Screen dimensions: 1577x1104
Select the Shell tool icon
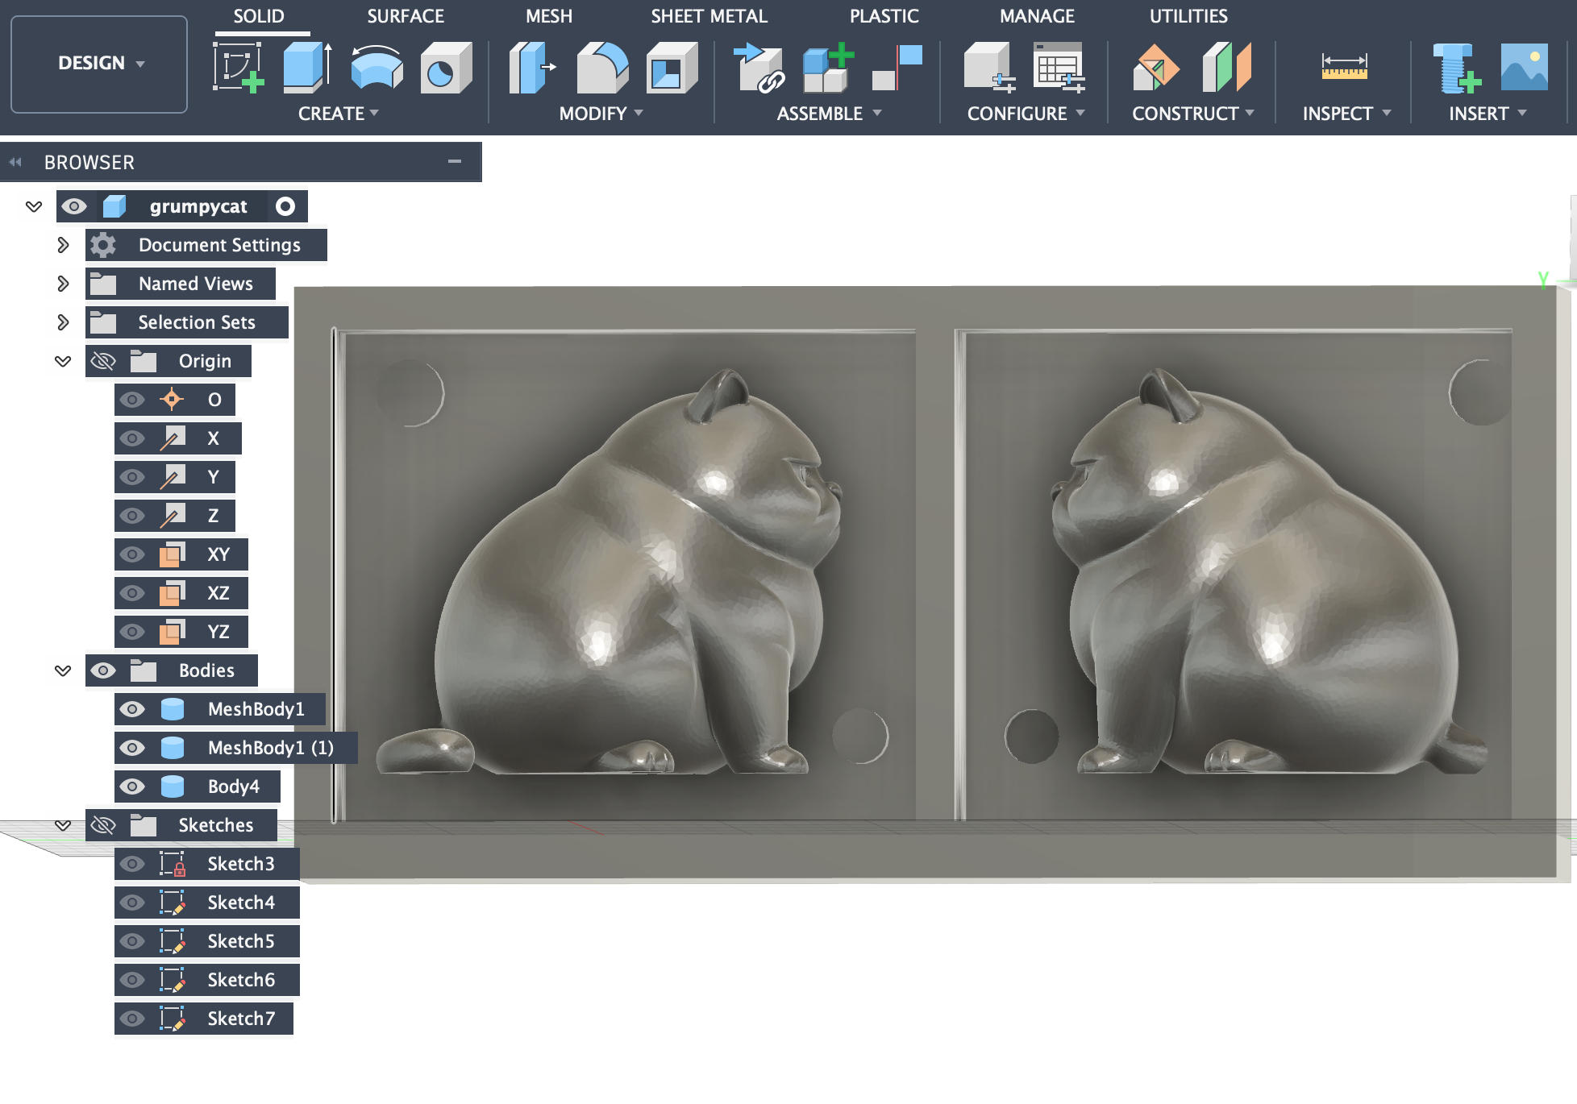[671, 68]
